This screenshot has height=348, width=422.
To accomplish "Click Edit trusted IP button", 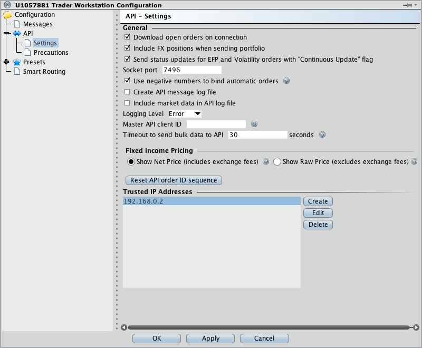I will tap(318, 212).
